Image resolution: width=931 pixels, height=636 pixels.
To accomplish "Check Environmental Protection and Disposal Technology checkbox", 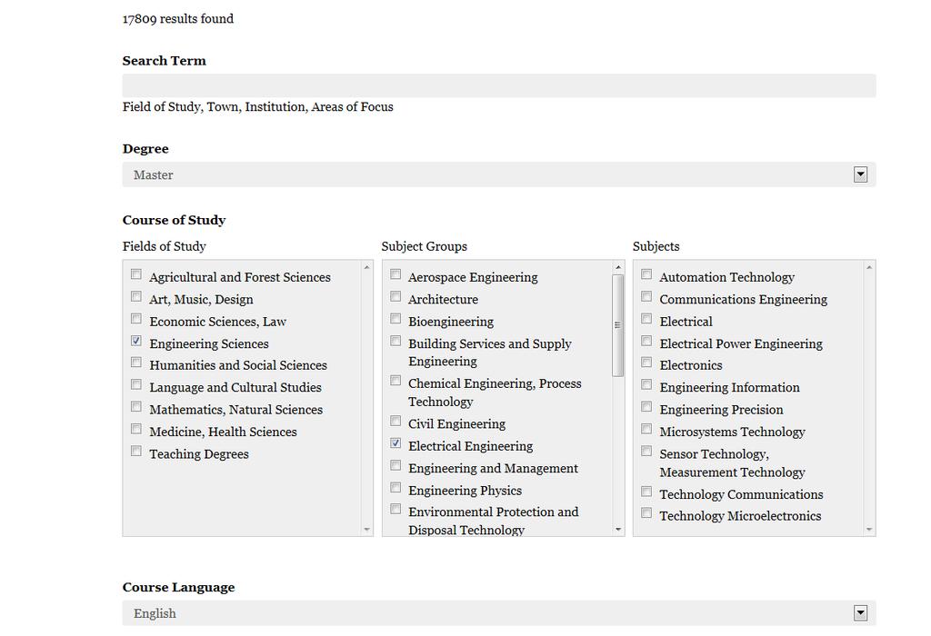I will tap(395, 509).
